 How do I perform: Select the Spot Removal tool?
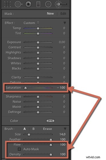click(x=19, y=4)
